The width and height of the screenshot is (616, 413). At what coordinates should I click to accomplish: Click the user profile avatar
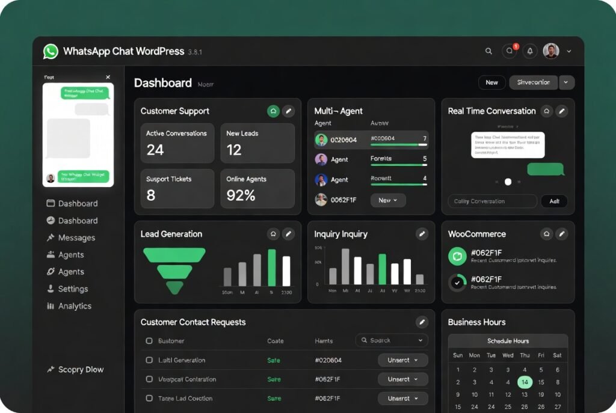coord(551,51)
